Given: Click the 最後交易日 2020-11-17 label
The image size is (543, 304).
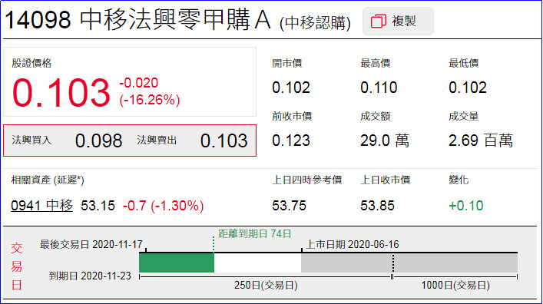Looking at the screenshot, I should 91,244.
